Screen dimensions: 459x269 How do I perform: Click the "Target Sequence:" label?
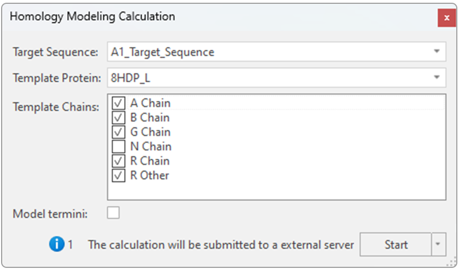click(55, 52)
